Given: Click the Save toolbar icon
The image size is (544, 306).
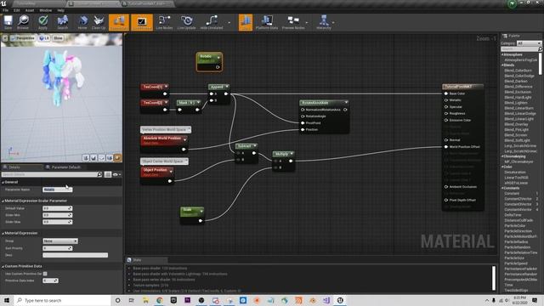Looking at the screenshot, I should point(8,23).
